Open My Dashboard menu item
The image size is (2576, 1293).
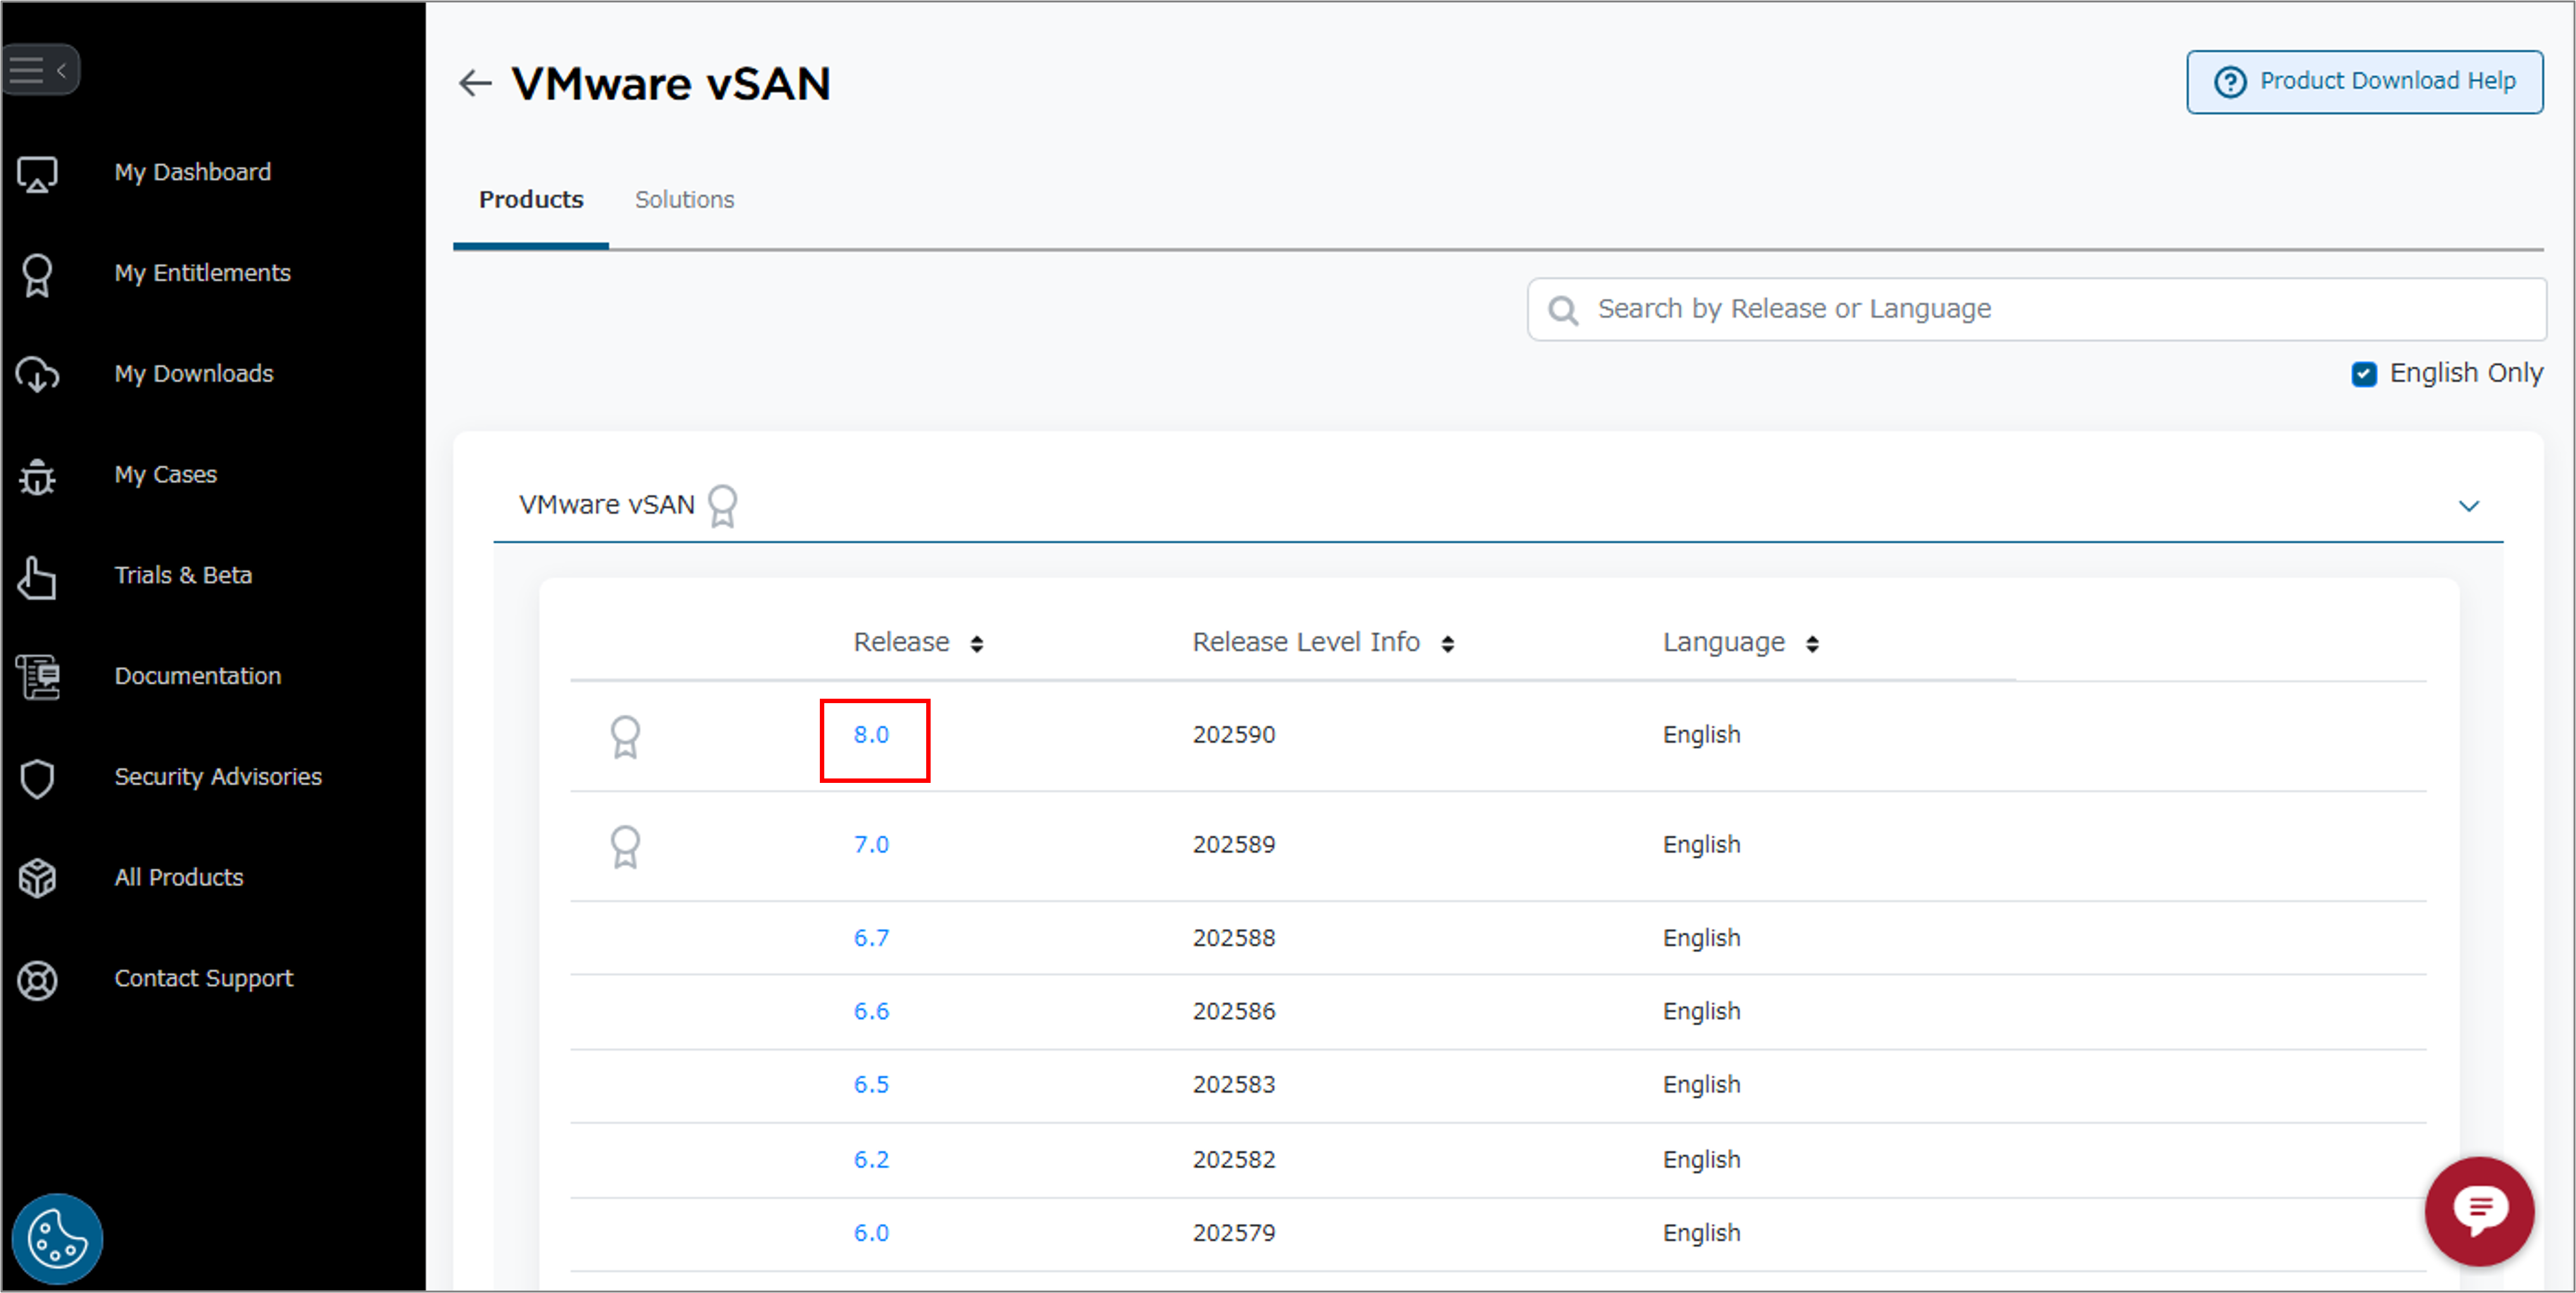pos(192,172)
